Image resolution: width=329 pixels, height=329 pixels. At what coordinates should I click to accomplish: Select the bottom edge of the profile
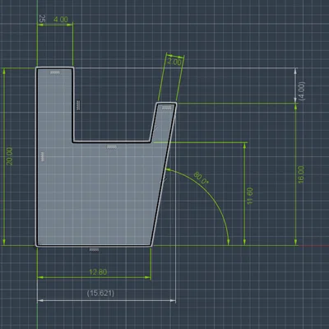pos(94,246)
